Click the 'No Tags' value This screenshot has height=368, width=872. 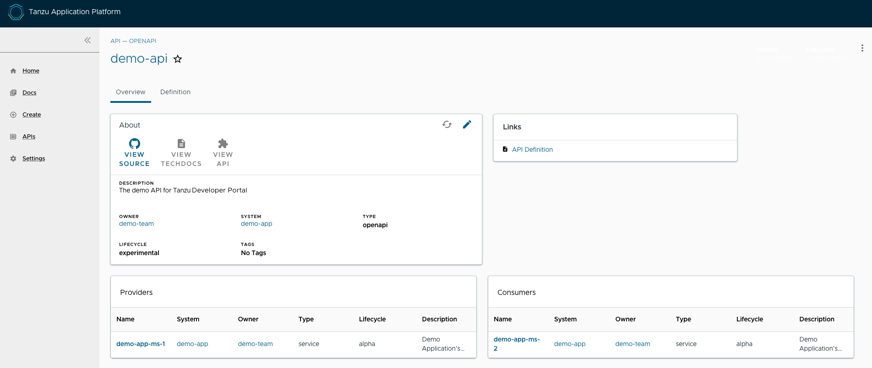point(253,253)
